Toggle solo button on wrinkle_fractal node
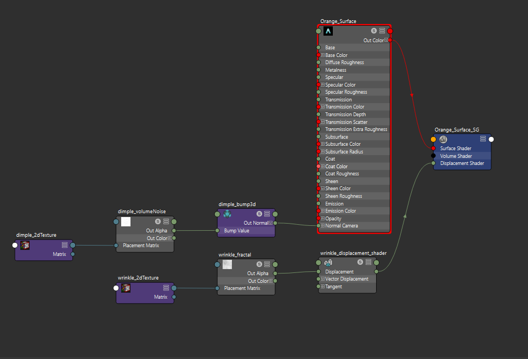 point(259,265)
